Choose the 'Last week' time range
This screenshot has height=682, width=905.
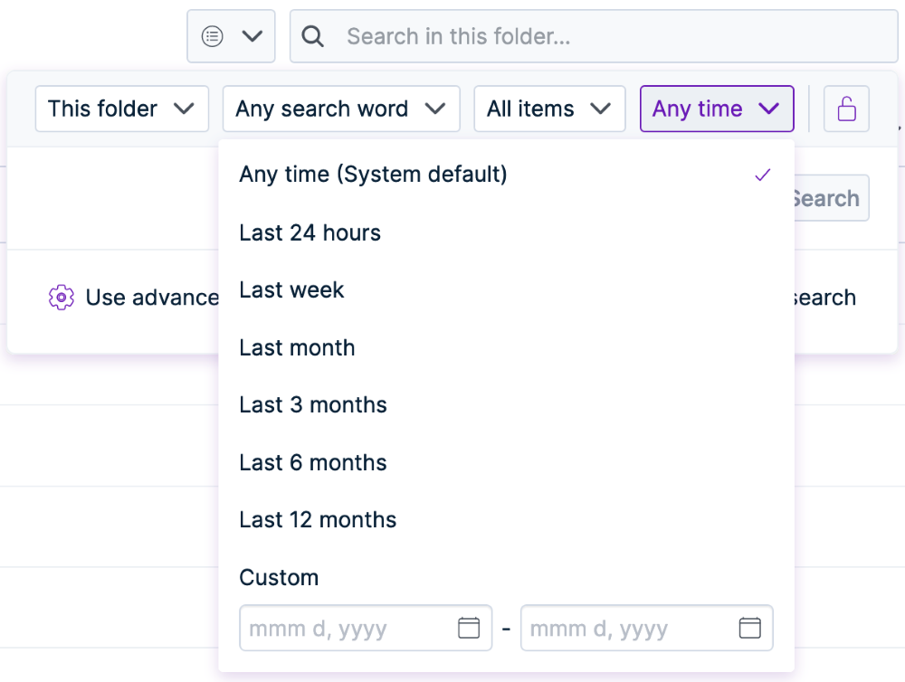(x=506, y=289)
